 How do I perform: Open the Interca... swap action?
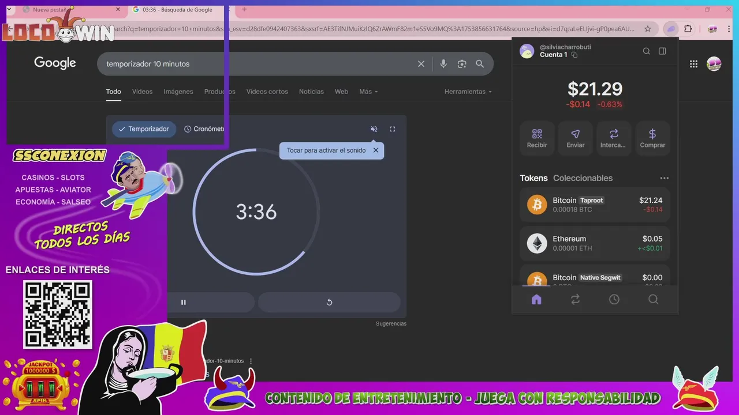[x=614, y=138]
